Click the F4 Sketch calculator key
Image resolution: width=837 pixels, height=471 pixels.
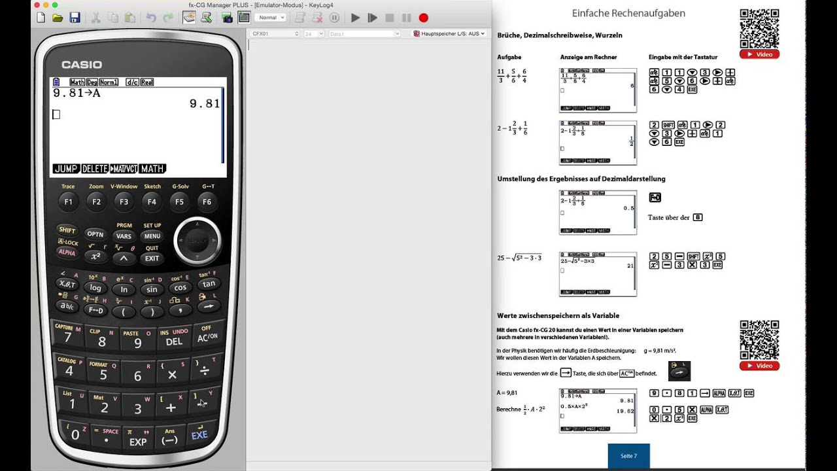pos(152,202)
